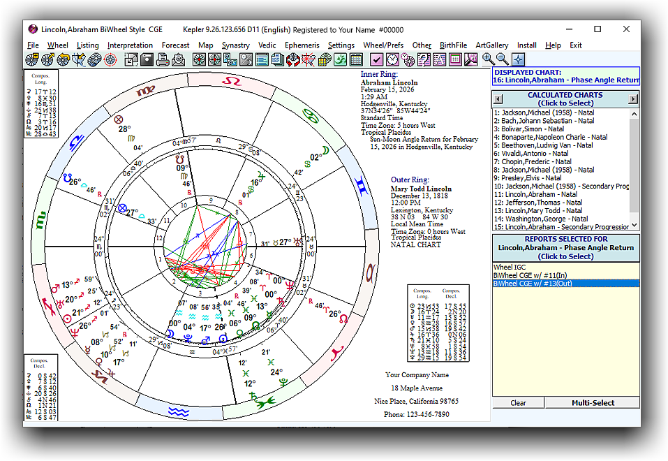Click the purple checkmark toolbar icon

tap(377, 59)
